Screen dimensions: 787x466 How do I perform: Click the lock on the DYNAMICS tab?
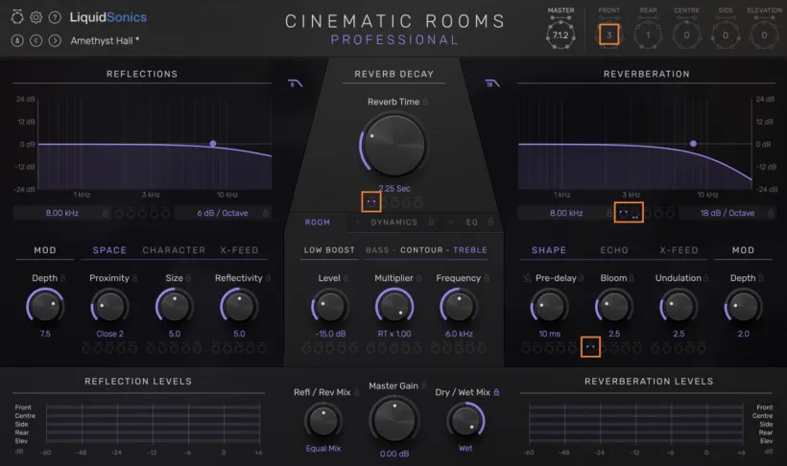tap(431, 221)
